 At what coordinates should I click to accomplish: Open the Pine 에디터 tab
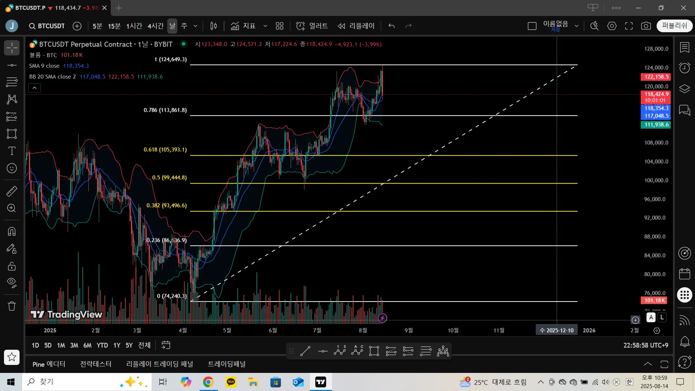49,364
